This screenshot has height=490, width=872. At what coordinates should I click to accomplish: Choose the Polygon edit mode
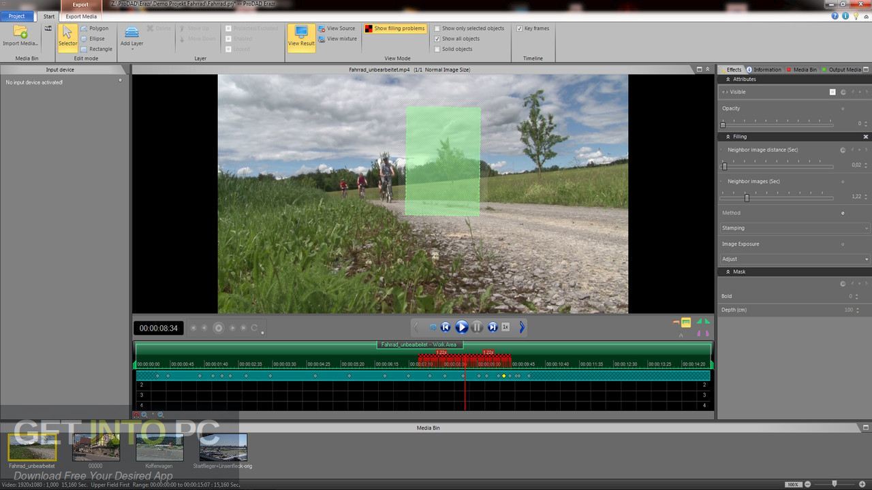[94, 29]
